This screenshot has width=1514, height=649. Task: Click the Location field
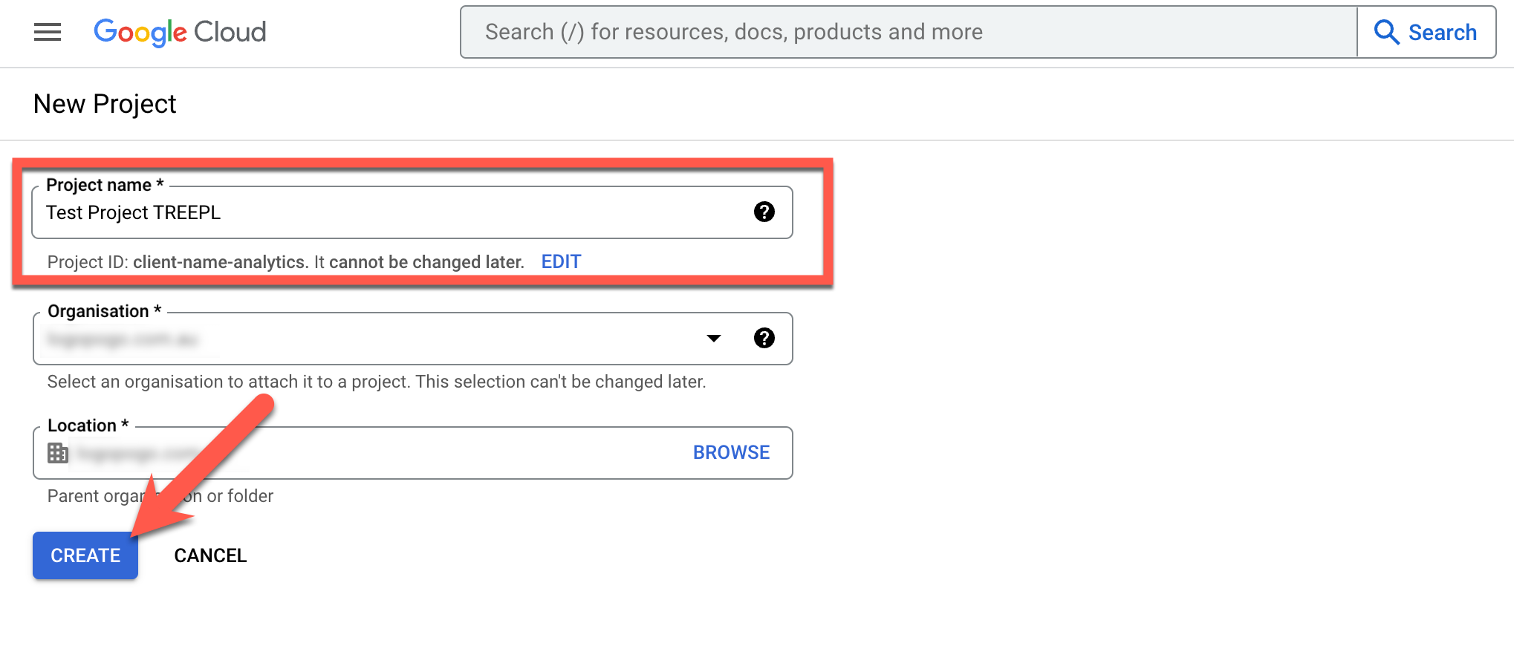(x=371, y=453)
